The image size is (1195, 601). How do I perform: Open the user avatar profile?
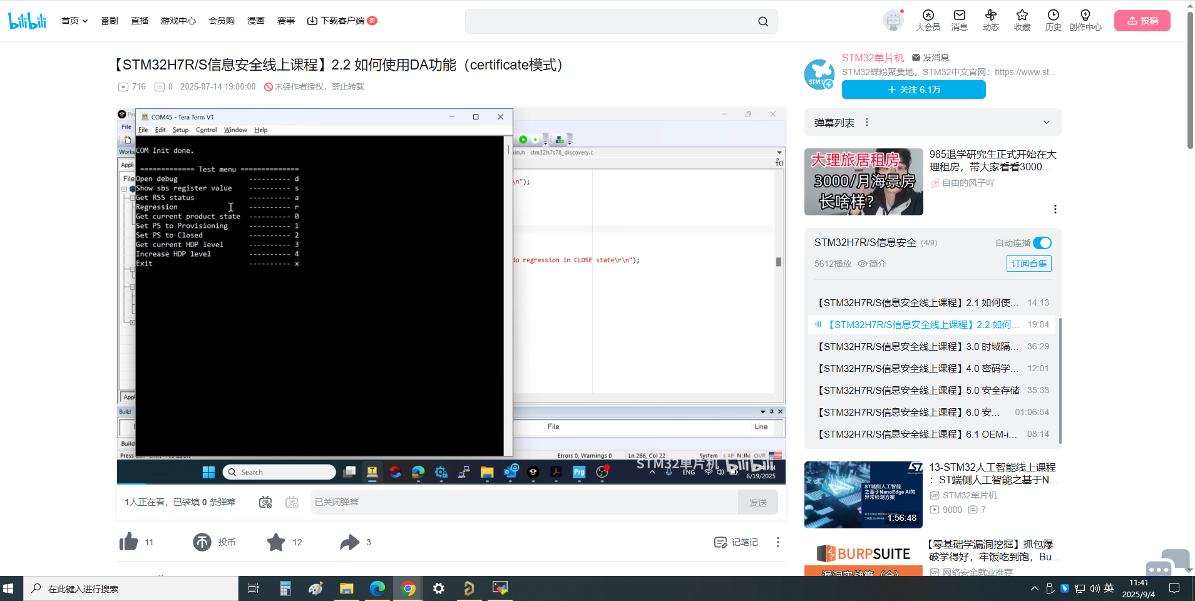[x=893, y=21]
